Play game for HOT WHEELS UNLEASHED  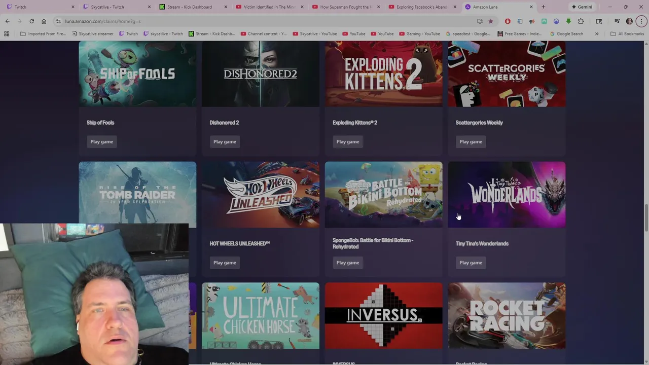pos(225,263)
